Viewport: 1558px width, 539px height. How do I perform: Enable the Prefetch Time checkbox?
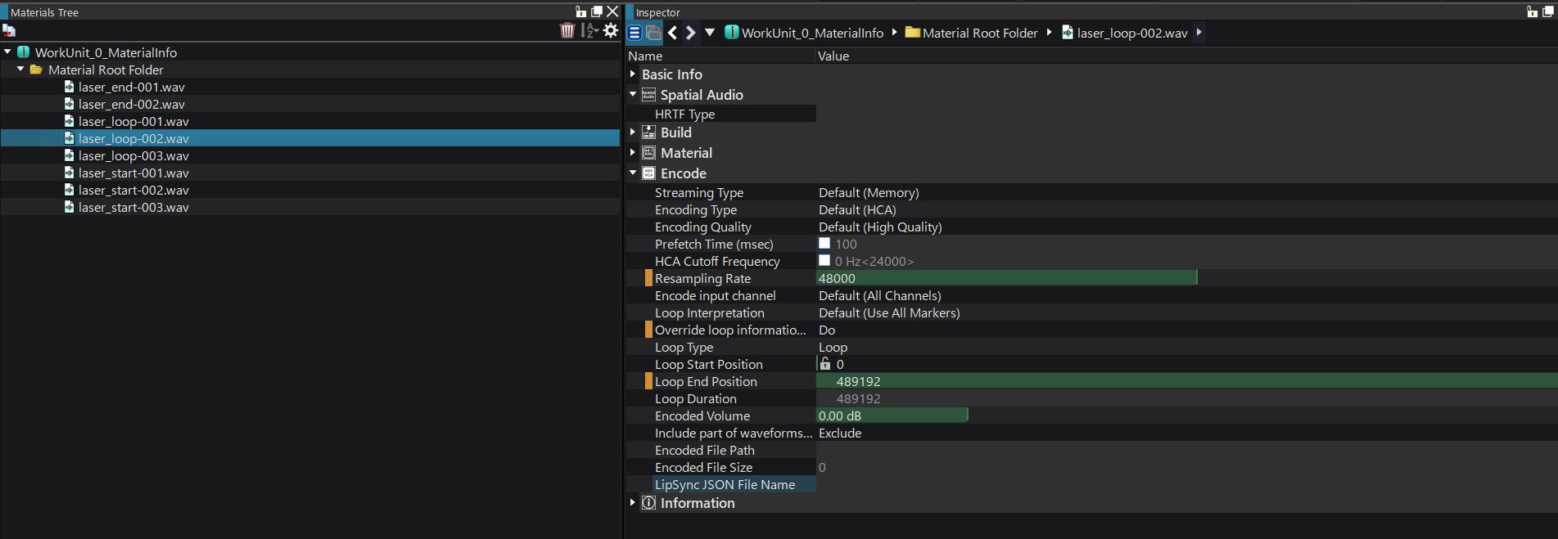824,244
